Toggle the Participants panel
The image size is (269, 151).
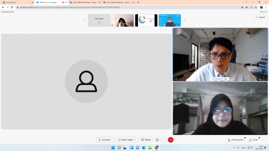(236, 140)
